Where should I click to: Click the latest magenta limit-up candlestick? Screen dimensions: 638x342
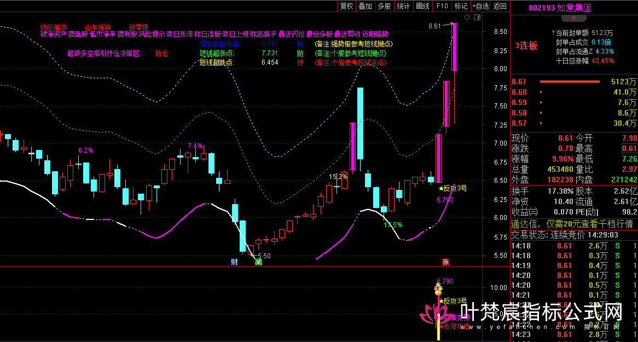[x=455, y=47]
